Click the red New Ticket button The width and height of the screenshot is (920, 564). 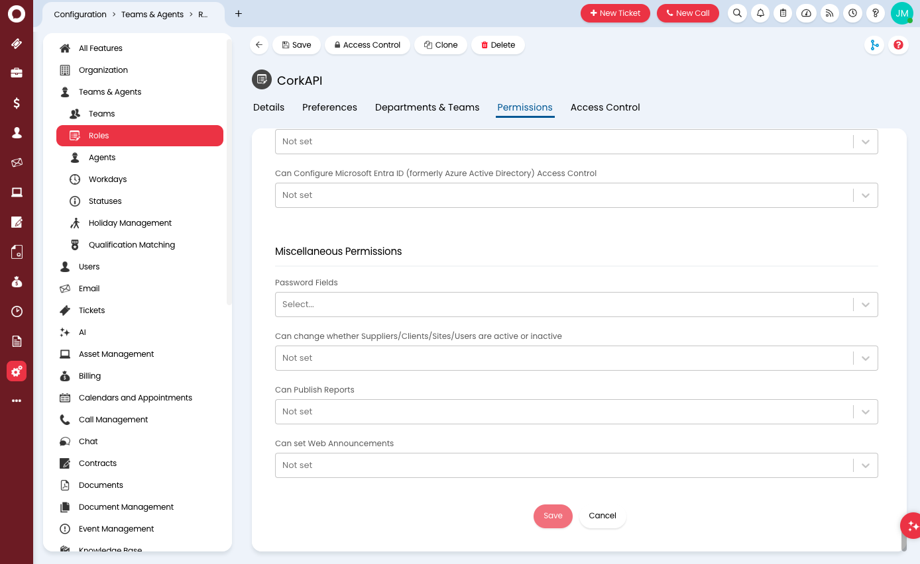pos(615,13)
